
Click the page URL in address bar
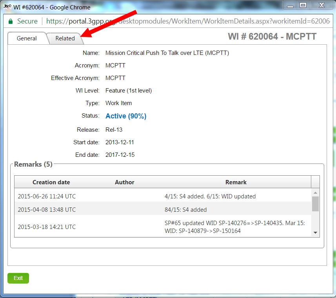tap(188, 21)
